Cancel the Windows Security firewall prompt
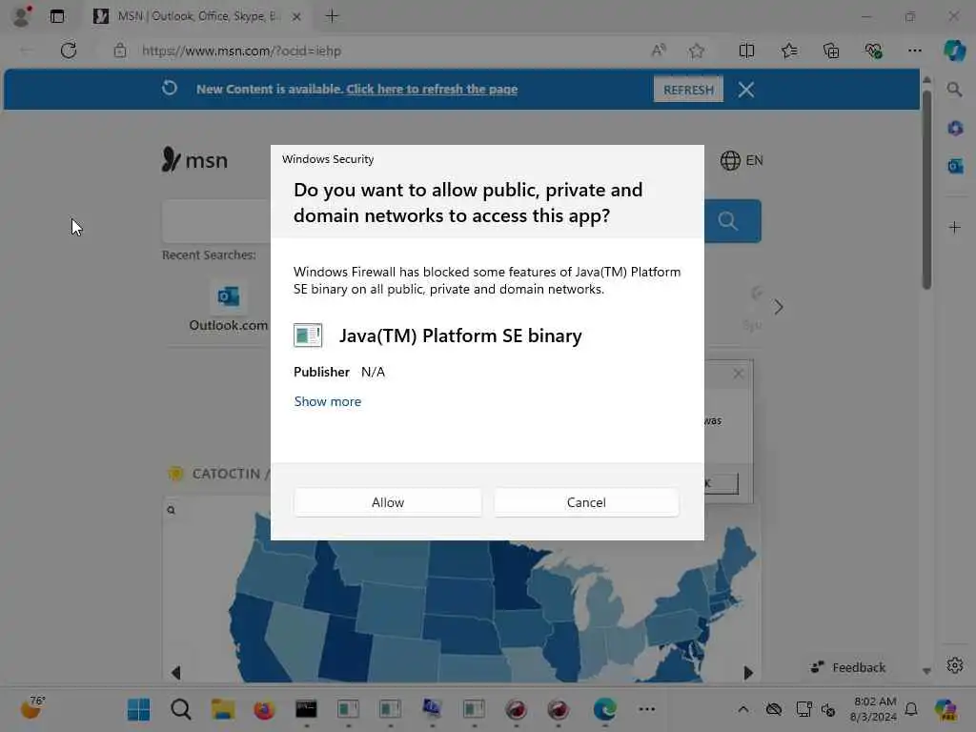 pos(586,501)
